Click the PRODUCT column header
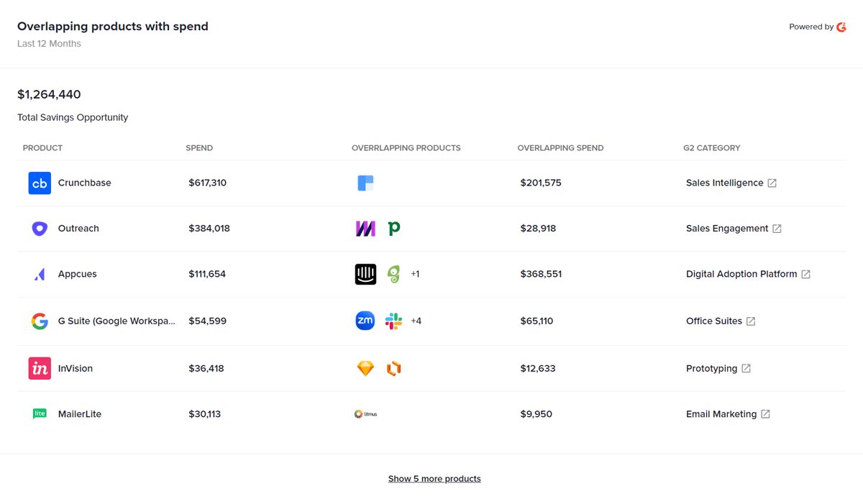The image size is (863, 504). click(x=42, y=148)
